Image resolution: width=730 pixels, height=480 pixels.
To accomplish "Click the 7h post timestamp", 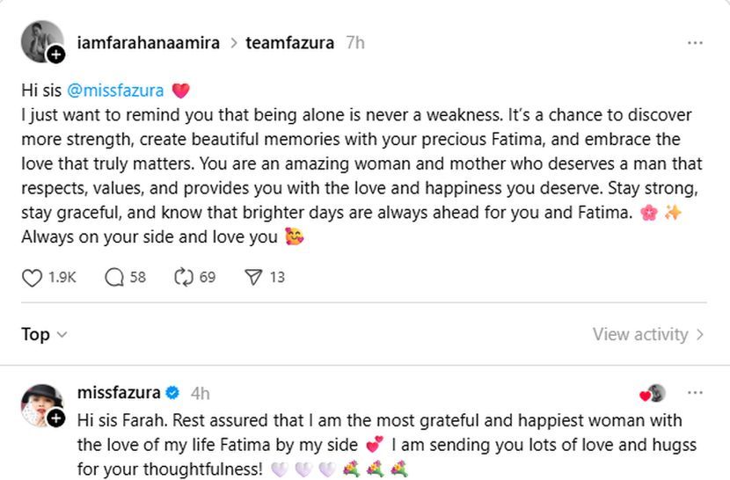I will click(x=354, y=42).
